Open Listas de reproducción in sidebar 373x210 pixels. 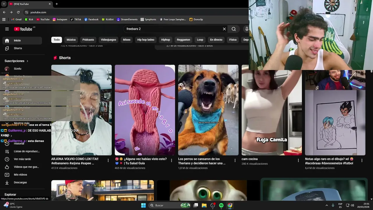[x=22, y=151]
